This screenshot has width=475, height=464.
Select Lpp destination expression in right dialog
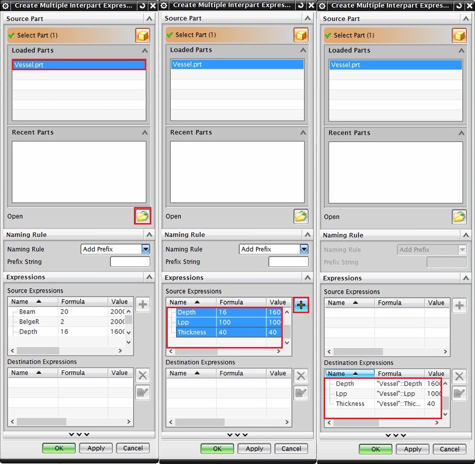pyautogui.click(x=383, y=394)
